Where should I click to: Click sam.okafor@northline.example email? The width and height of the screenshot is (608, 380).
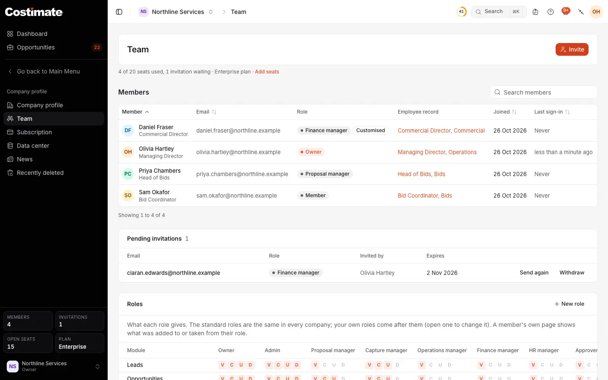[x=236, y=195]
